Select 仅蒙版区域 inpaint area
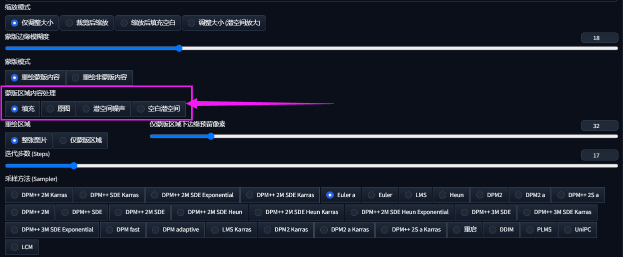 (81, 140)
